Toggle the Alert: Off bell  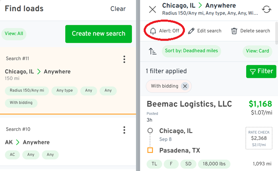pyautogui.click(x=165, y=31)
